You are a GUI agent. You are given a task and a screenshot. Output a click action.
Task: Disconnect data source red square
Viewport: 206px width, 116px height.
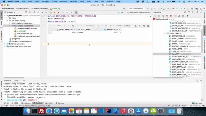(171, 16)
